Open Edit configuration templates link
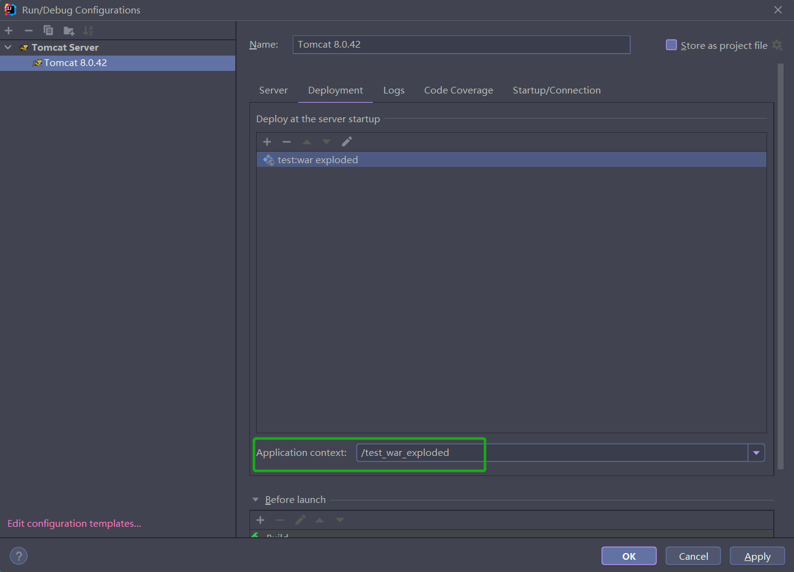This screenshot has height=572, width=794. 74,524
